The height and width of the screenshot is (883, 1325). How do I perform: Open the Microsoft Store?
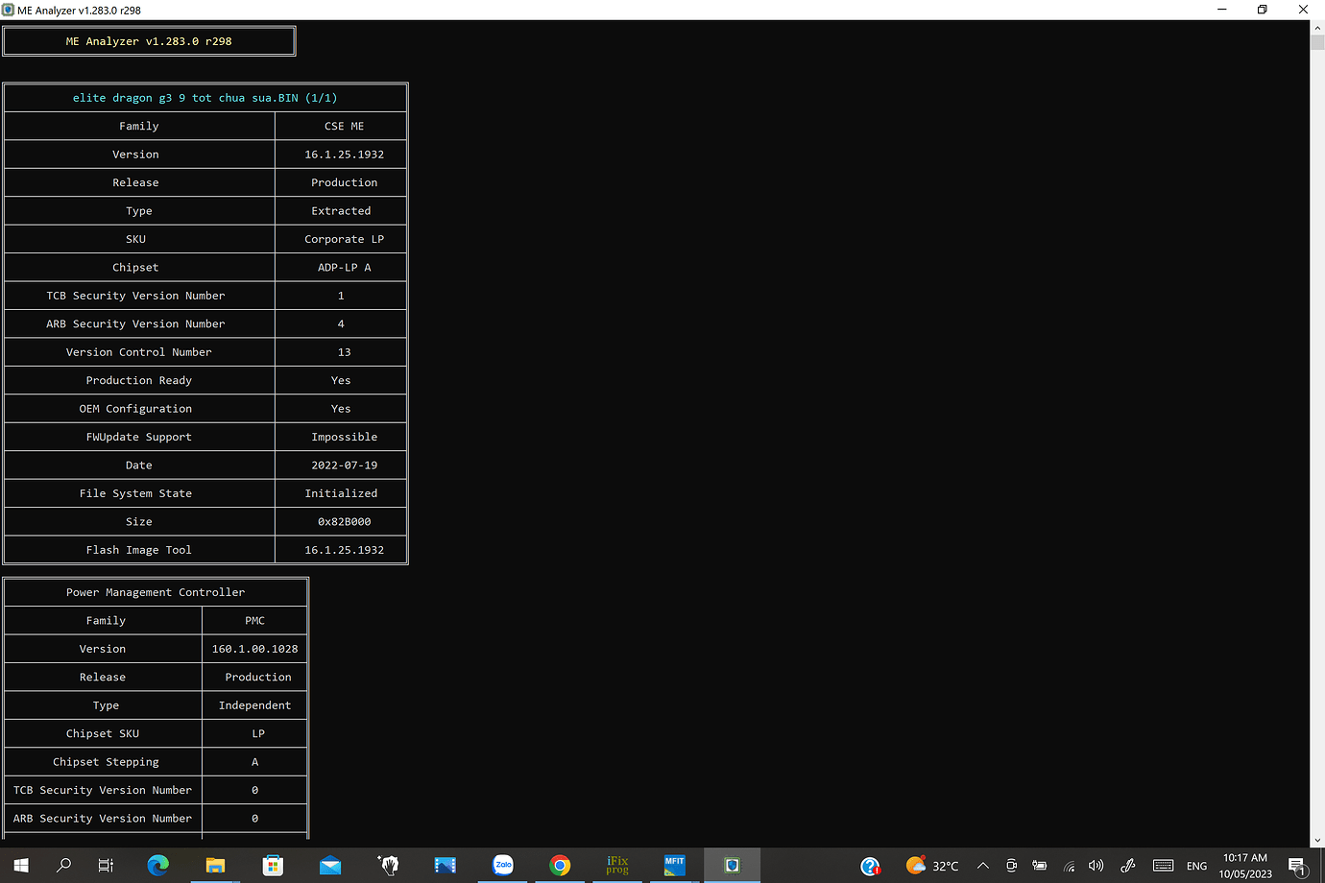coord(273,865)
